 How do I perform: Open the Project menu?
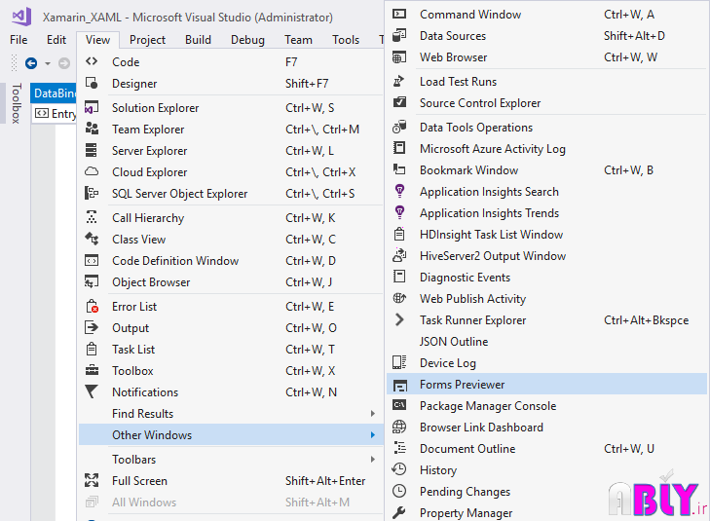[x=148, y=40]
